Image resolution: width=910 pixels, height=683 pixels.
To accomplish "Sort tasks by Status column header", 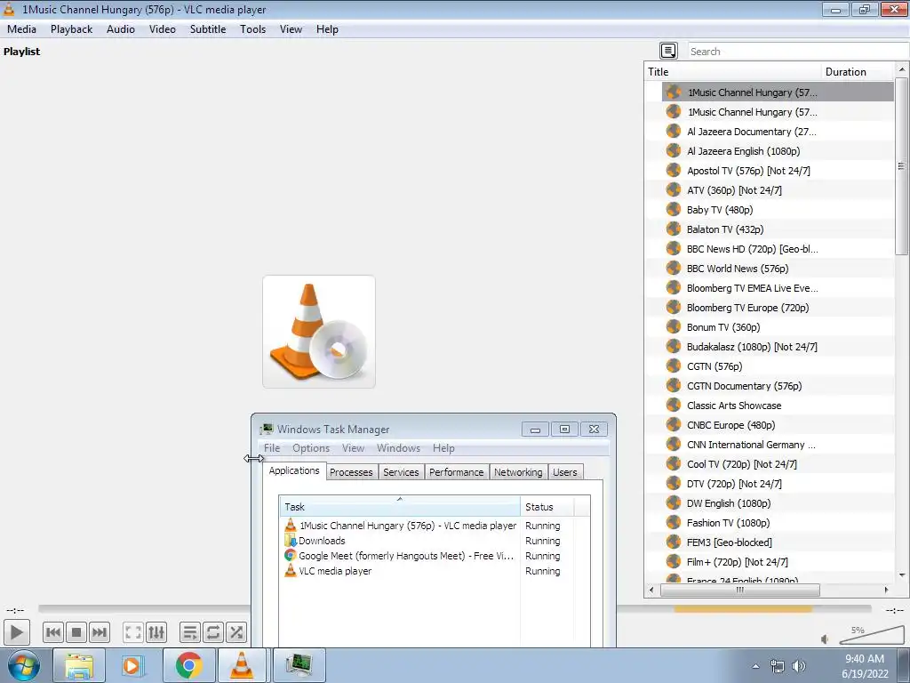I will [x=547, y=506].
